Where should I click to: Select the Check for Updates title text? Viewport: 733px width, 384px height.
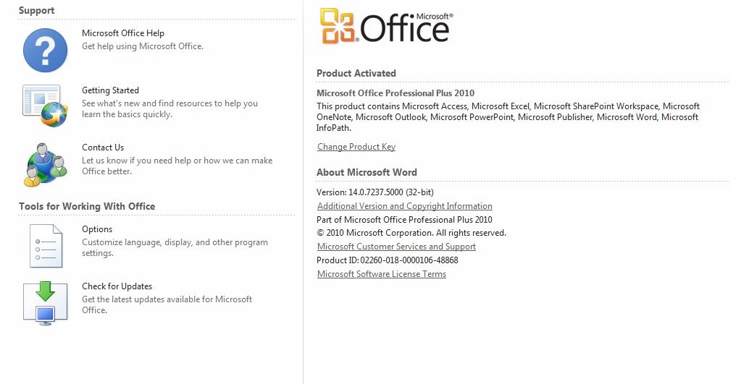tap(117, 286)
